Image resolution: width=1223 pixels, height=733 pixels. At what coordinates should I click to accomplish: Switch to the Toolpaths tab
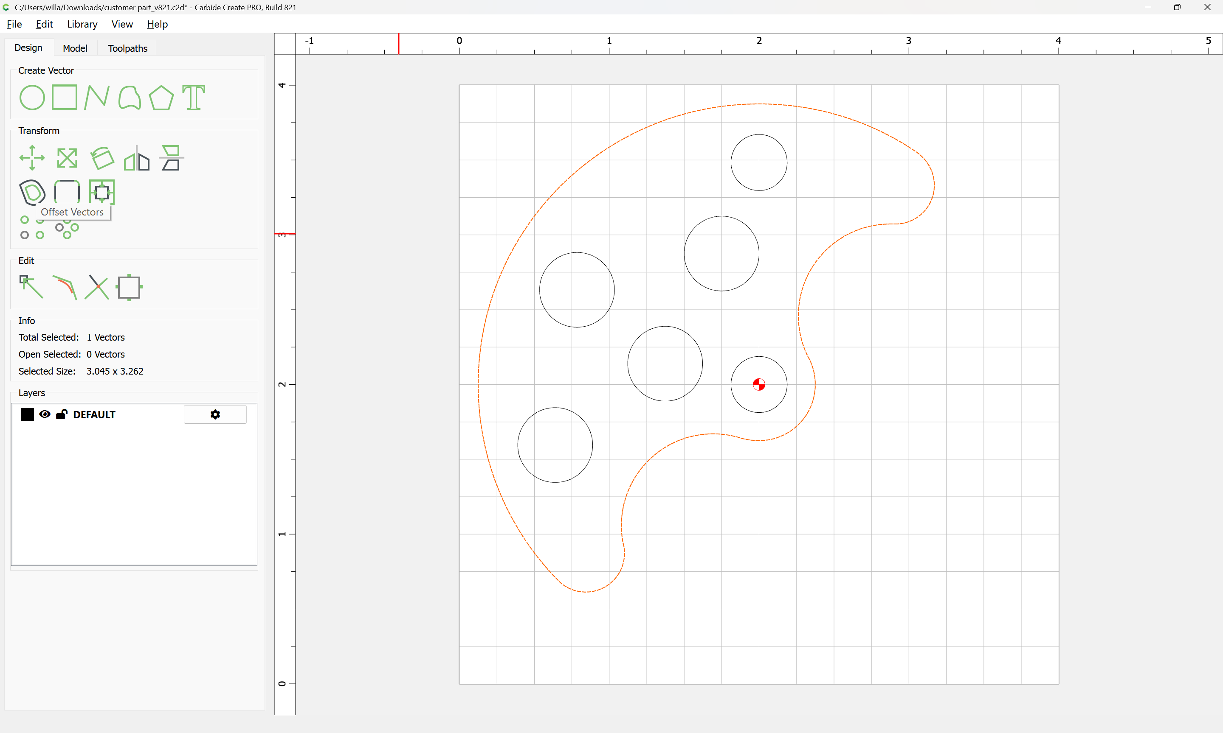(127, 48)
